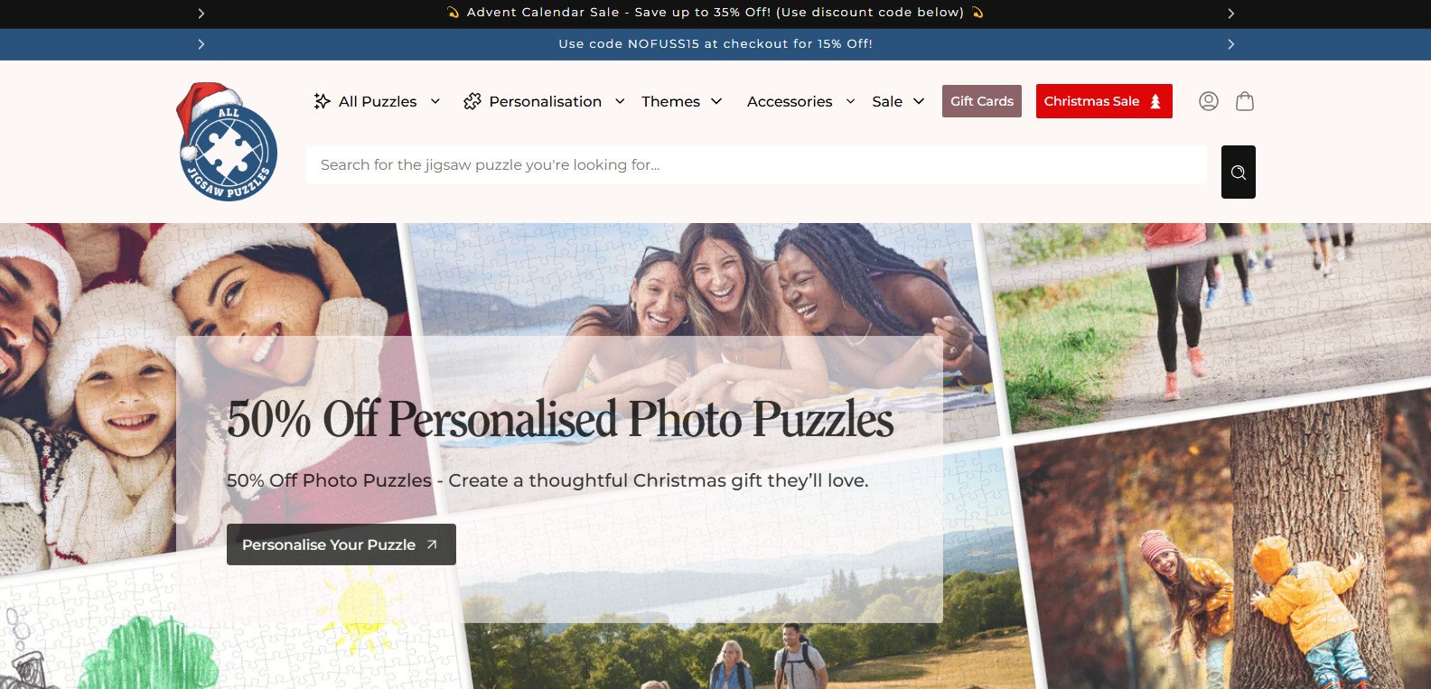The image size is (1431, 689).
Task: Expand the Personalisation dropdown chevron
Action: click(620, 101)
